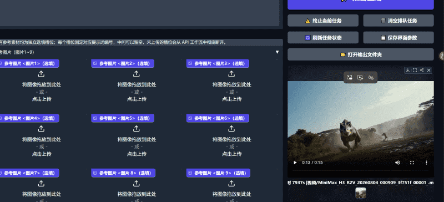The width and height of the screenshot is (444, 202).
Task: Click upload icon for 图片4 slot
Action: (x=41, y=129)
